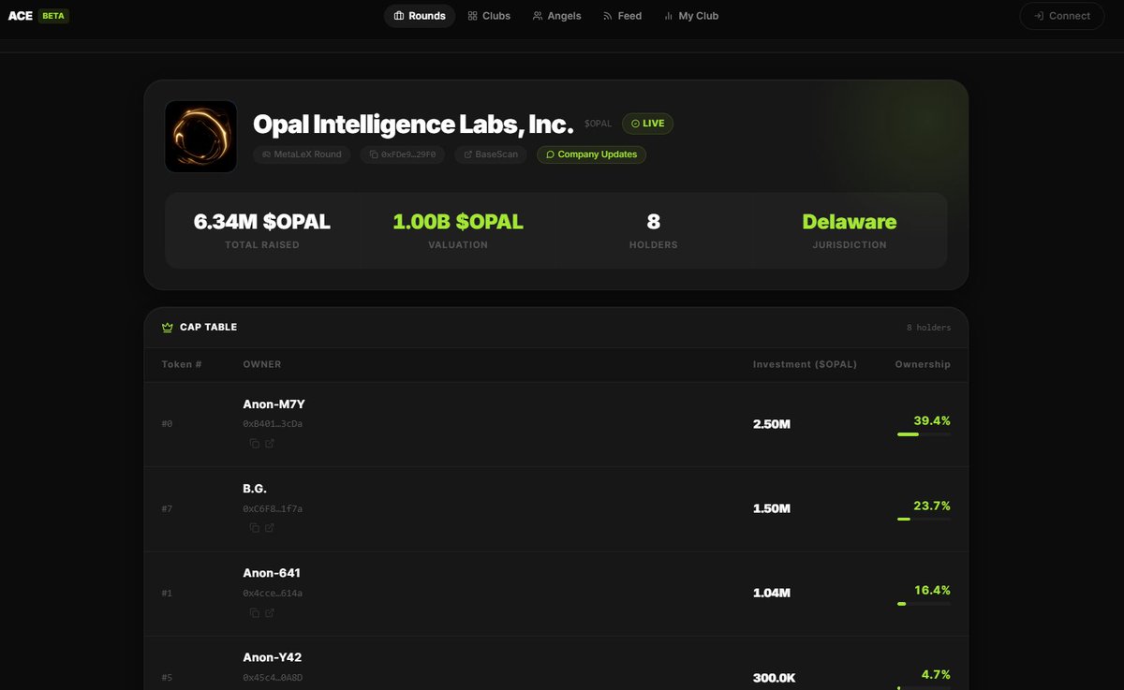Click address 0xB401…3cDa
The width and height of the screenshot is (1124, 690).
click(273, 424)
